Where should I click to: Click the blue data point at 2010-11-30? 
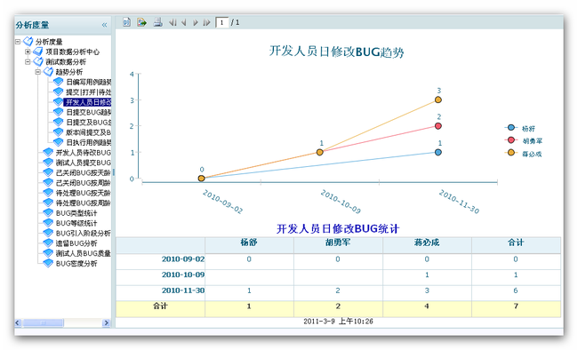(x=438, y=152)
